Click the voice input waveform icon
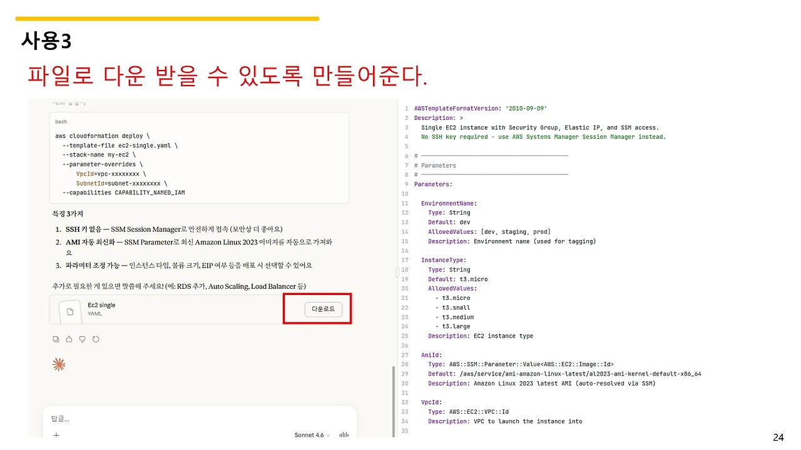Viewport: 801px width, 450px height. click(x=343, y=435)
